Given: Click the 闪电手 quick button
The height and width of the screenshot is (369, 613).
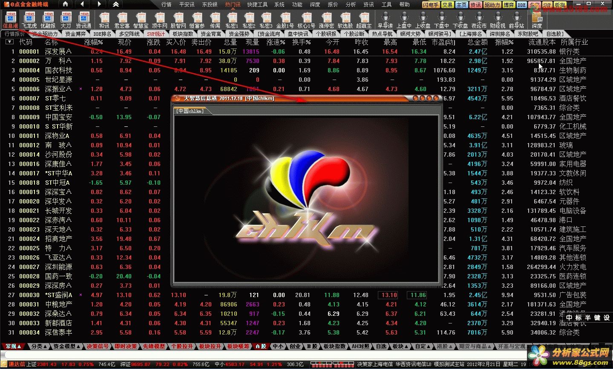Looking at the screenshot, I should 431,5.
